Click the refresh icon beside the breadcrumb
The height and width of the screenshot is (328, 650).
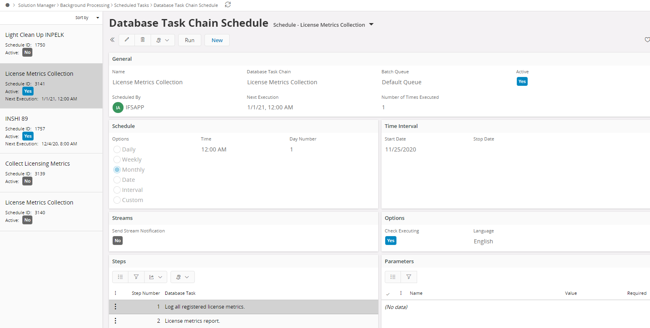click(x=228, y=5)
